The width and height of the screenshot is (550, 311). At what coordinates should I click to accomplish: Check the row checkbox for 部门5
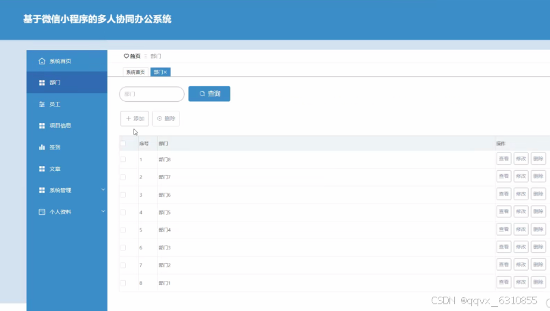pyautogui.click(x=123, y=212)
